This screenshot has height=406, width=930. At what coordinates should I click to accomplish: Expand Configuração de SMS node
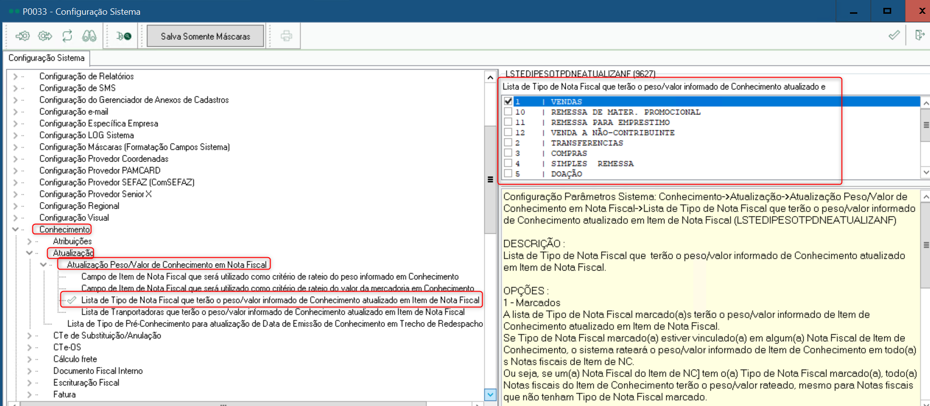click(15, 88)
